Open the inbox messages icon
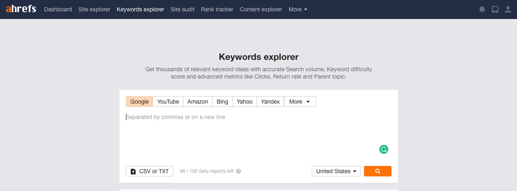 tap(495, 9)
